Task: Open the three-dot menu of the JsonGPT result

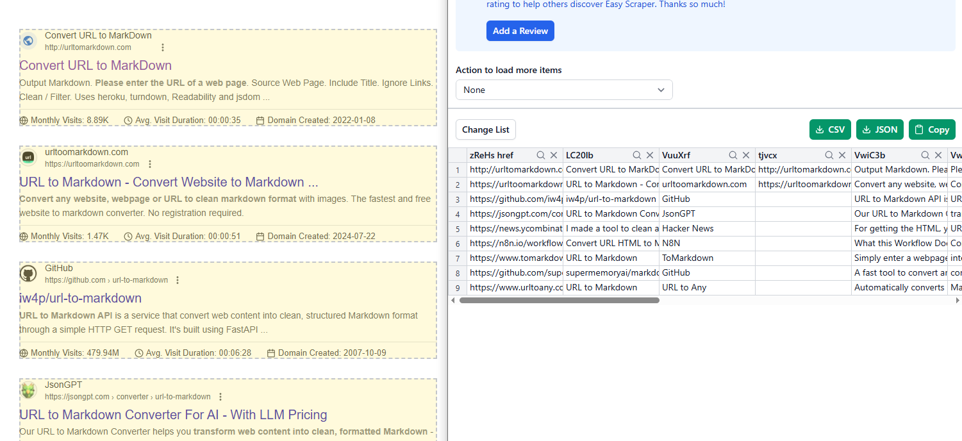Action: 220,397
